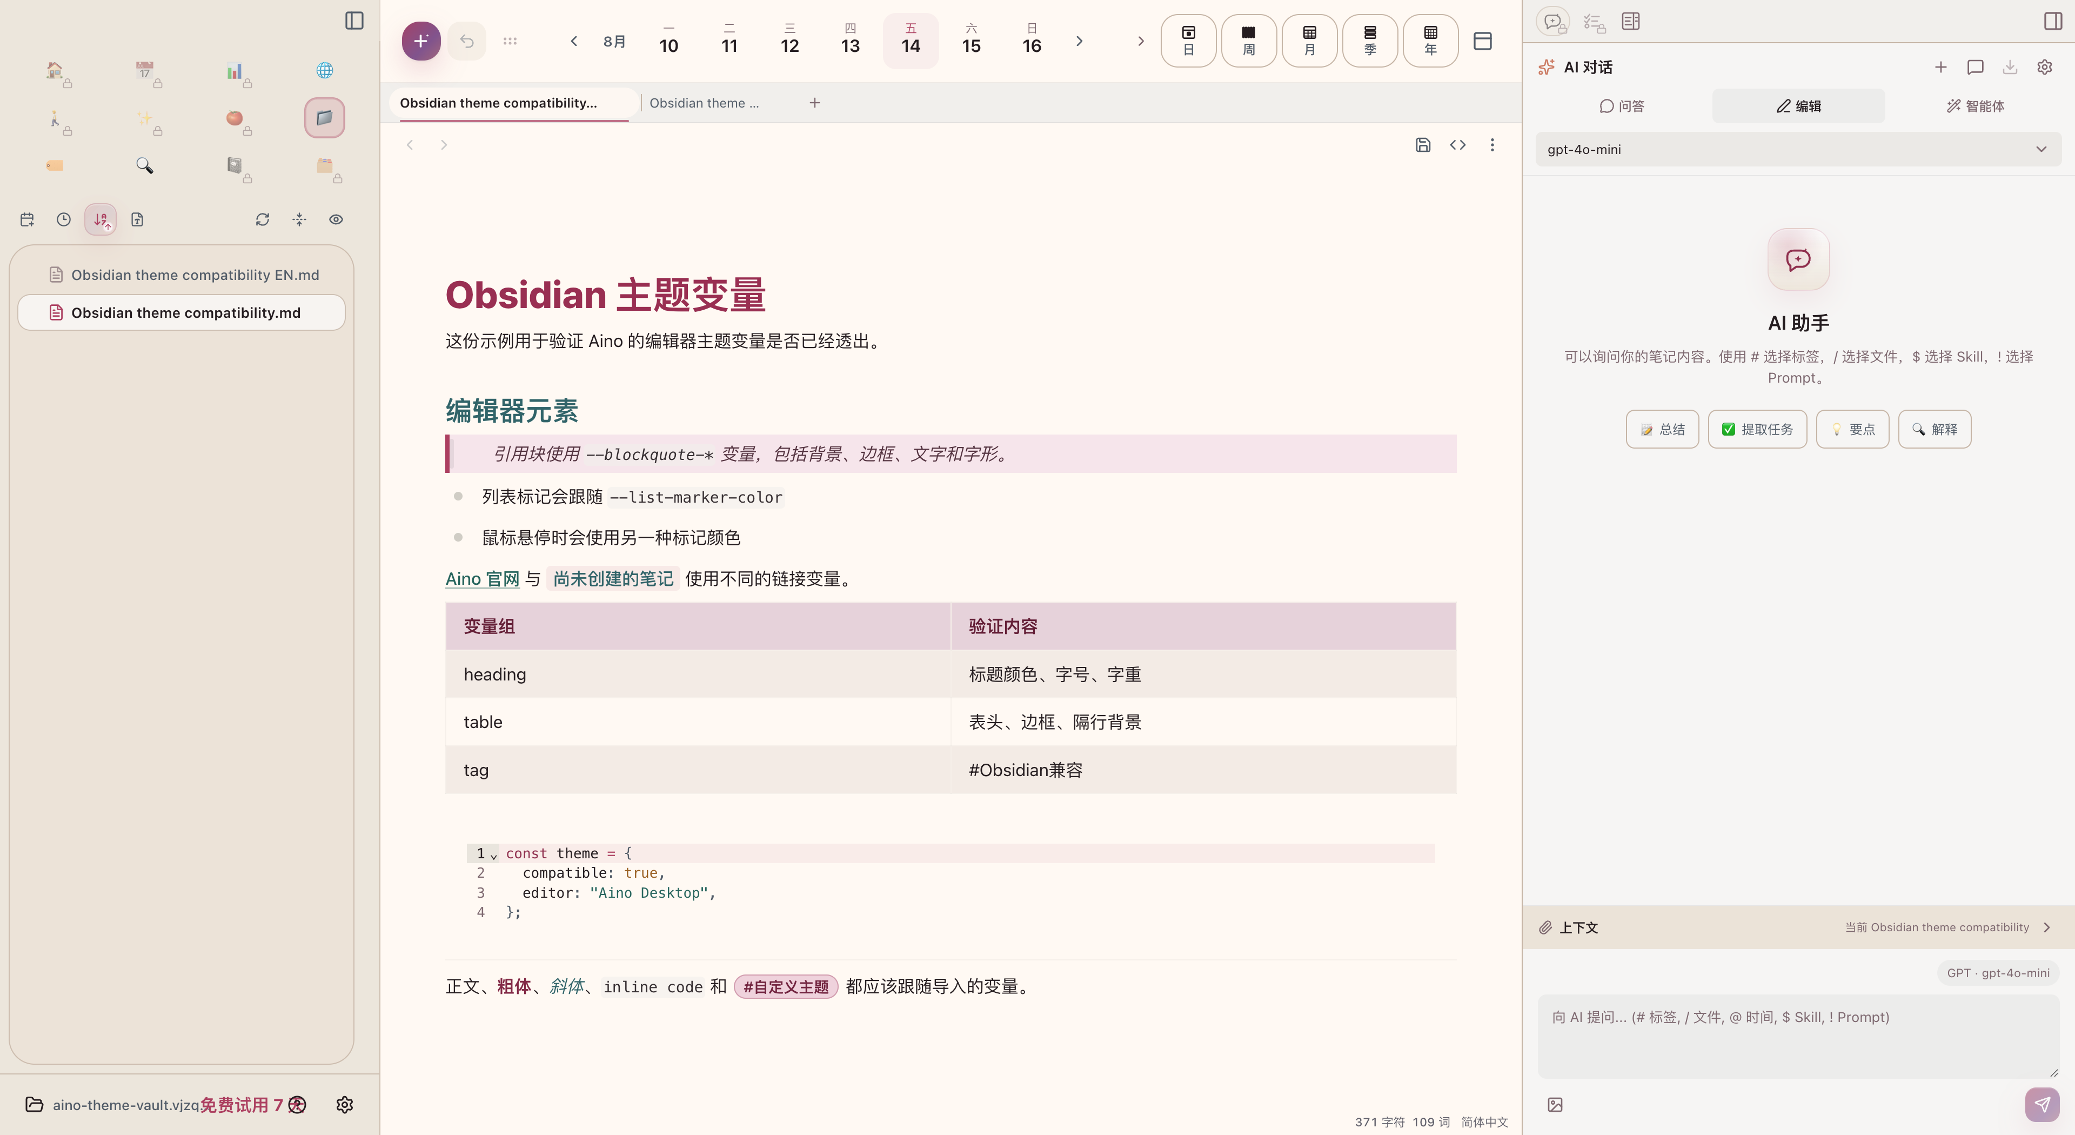Start a new AI conversation

coord(1940,67)
